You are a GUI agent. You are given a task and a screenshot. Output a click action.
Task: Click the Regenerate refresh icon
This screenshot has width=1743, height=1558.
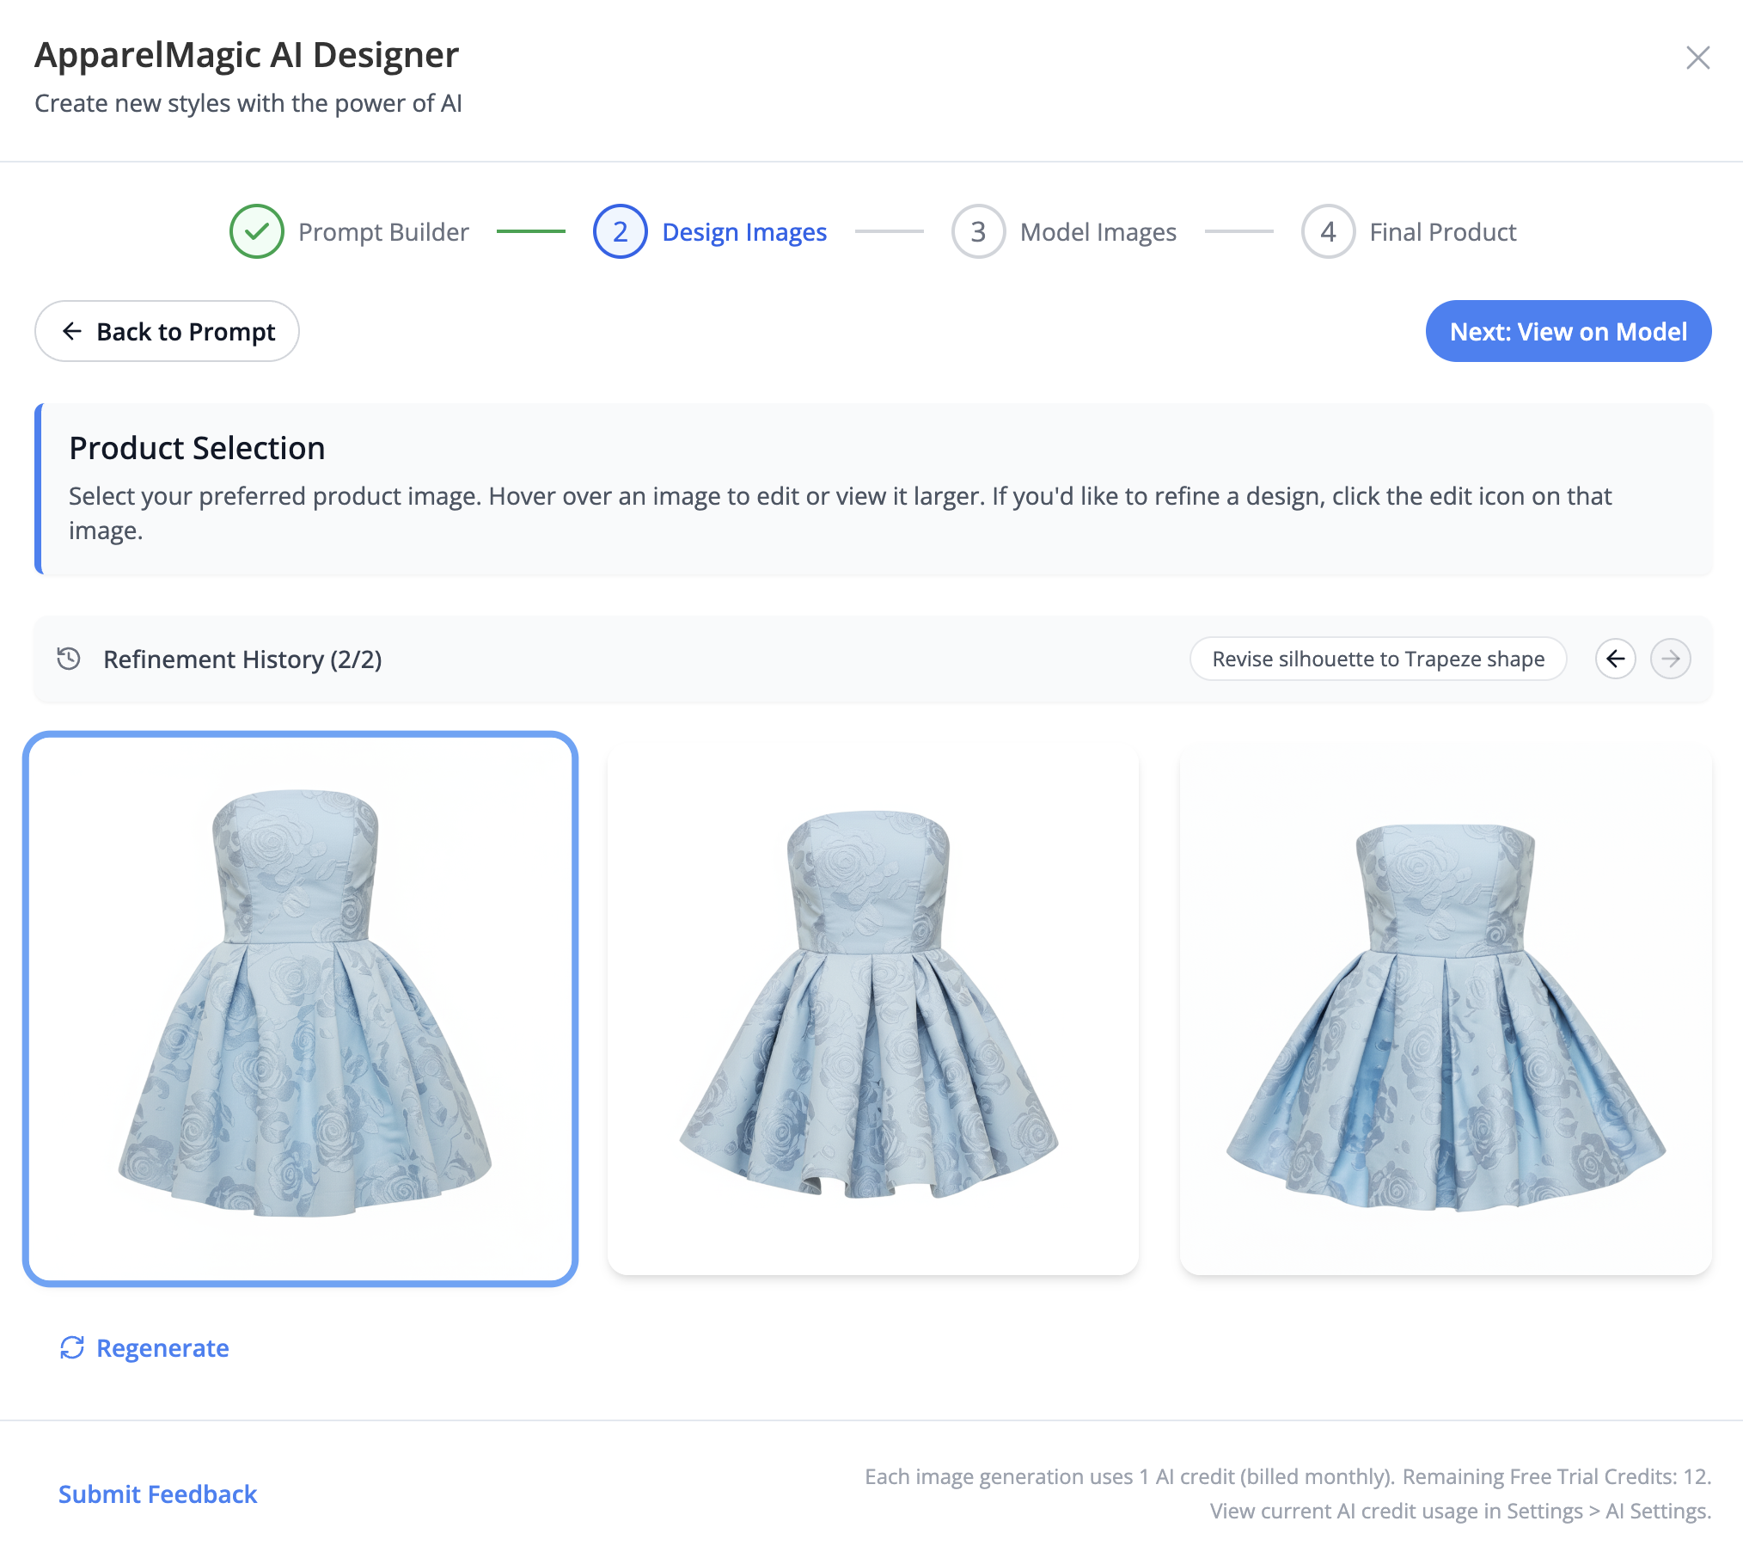[72, 1347]
